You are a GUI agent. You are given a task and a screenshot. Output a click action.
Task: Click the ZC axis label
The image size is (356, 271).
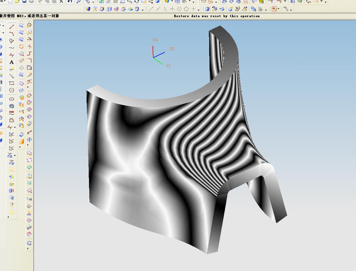(172, 49)
